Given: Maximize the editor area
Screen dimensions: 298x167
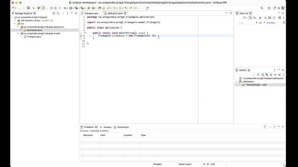Looking at the screenshot, I should pos(231,13).
